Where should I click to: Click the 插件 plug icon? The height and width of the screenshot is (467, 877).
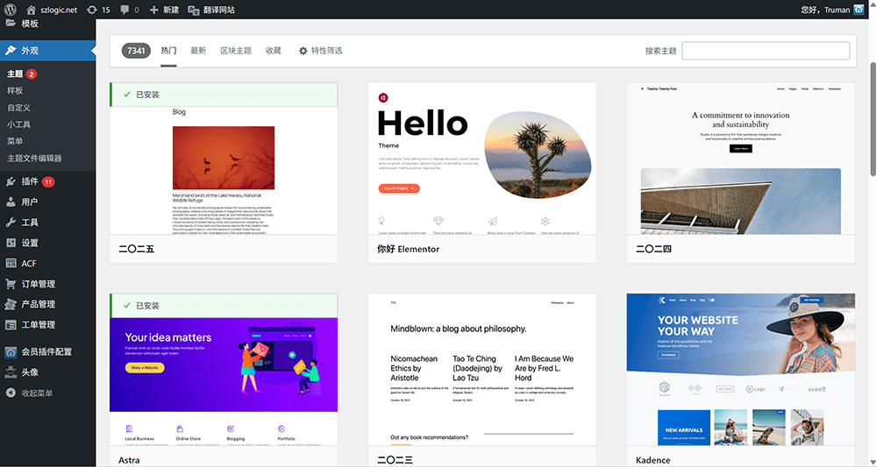coord(11,181)
